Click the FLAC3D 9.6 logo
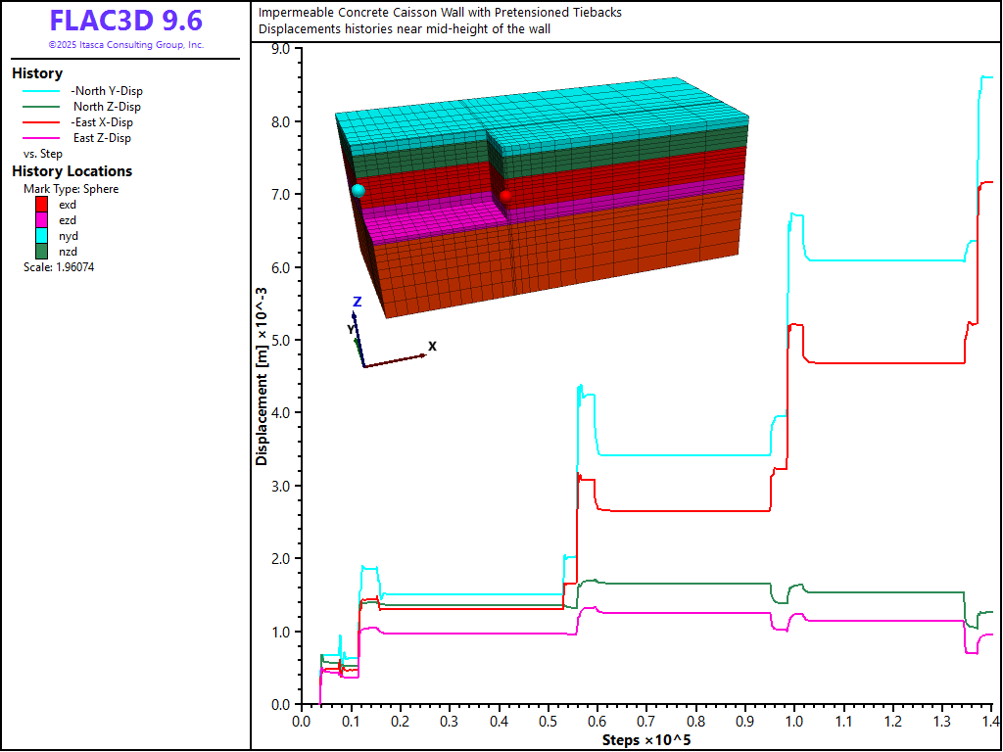Viewport: 1003px width, 752px height. click(125, 22)
